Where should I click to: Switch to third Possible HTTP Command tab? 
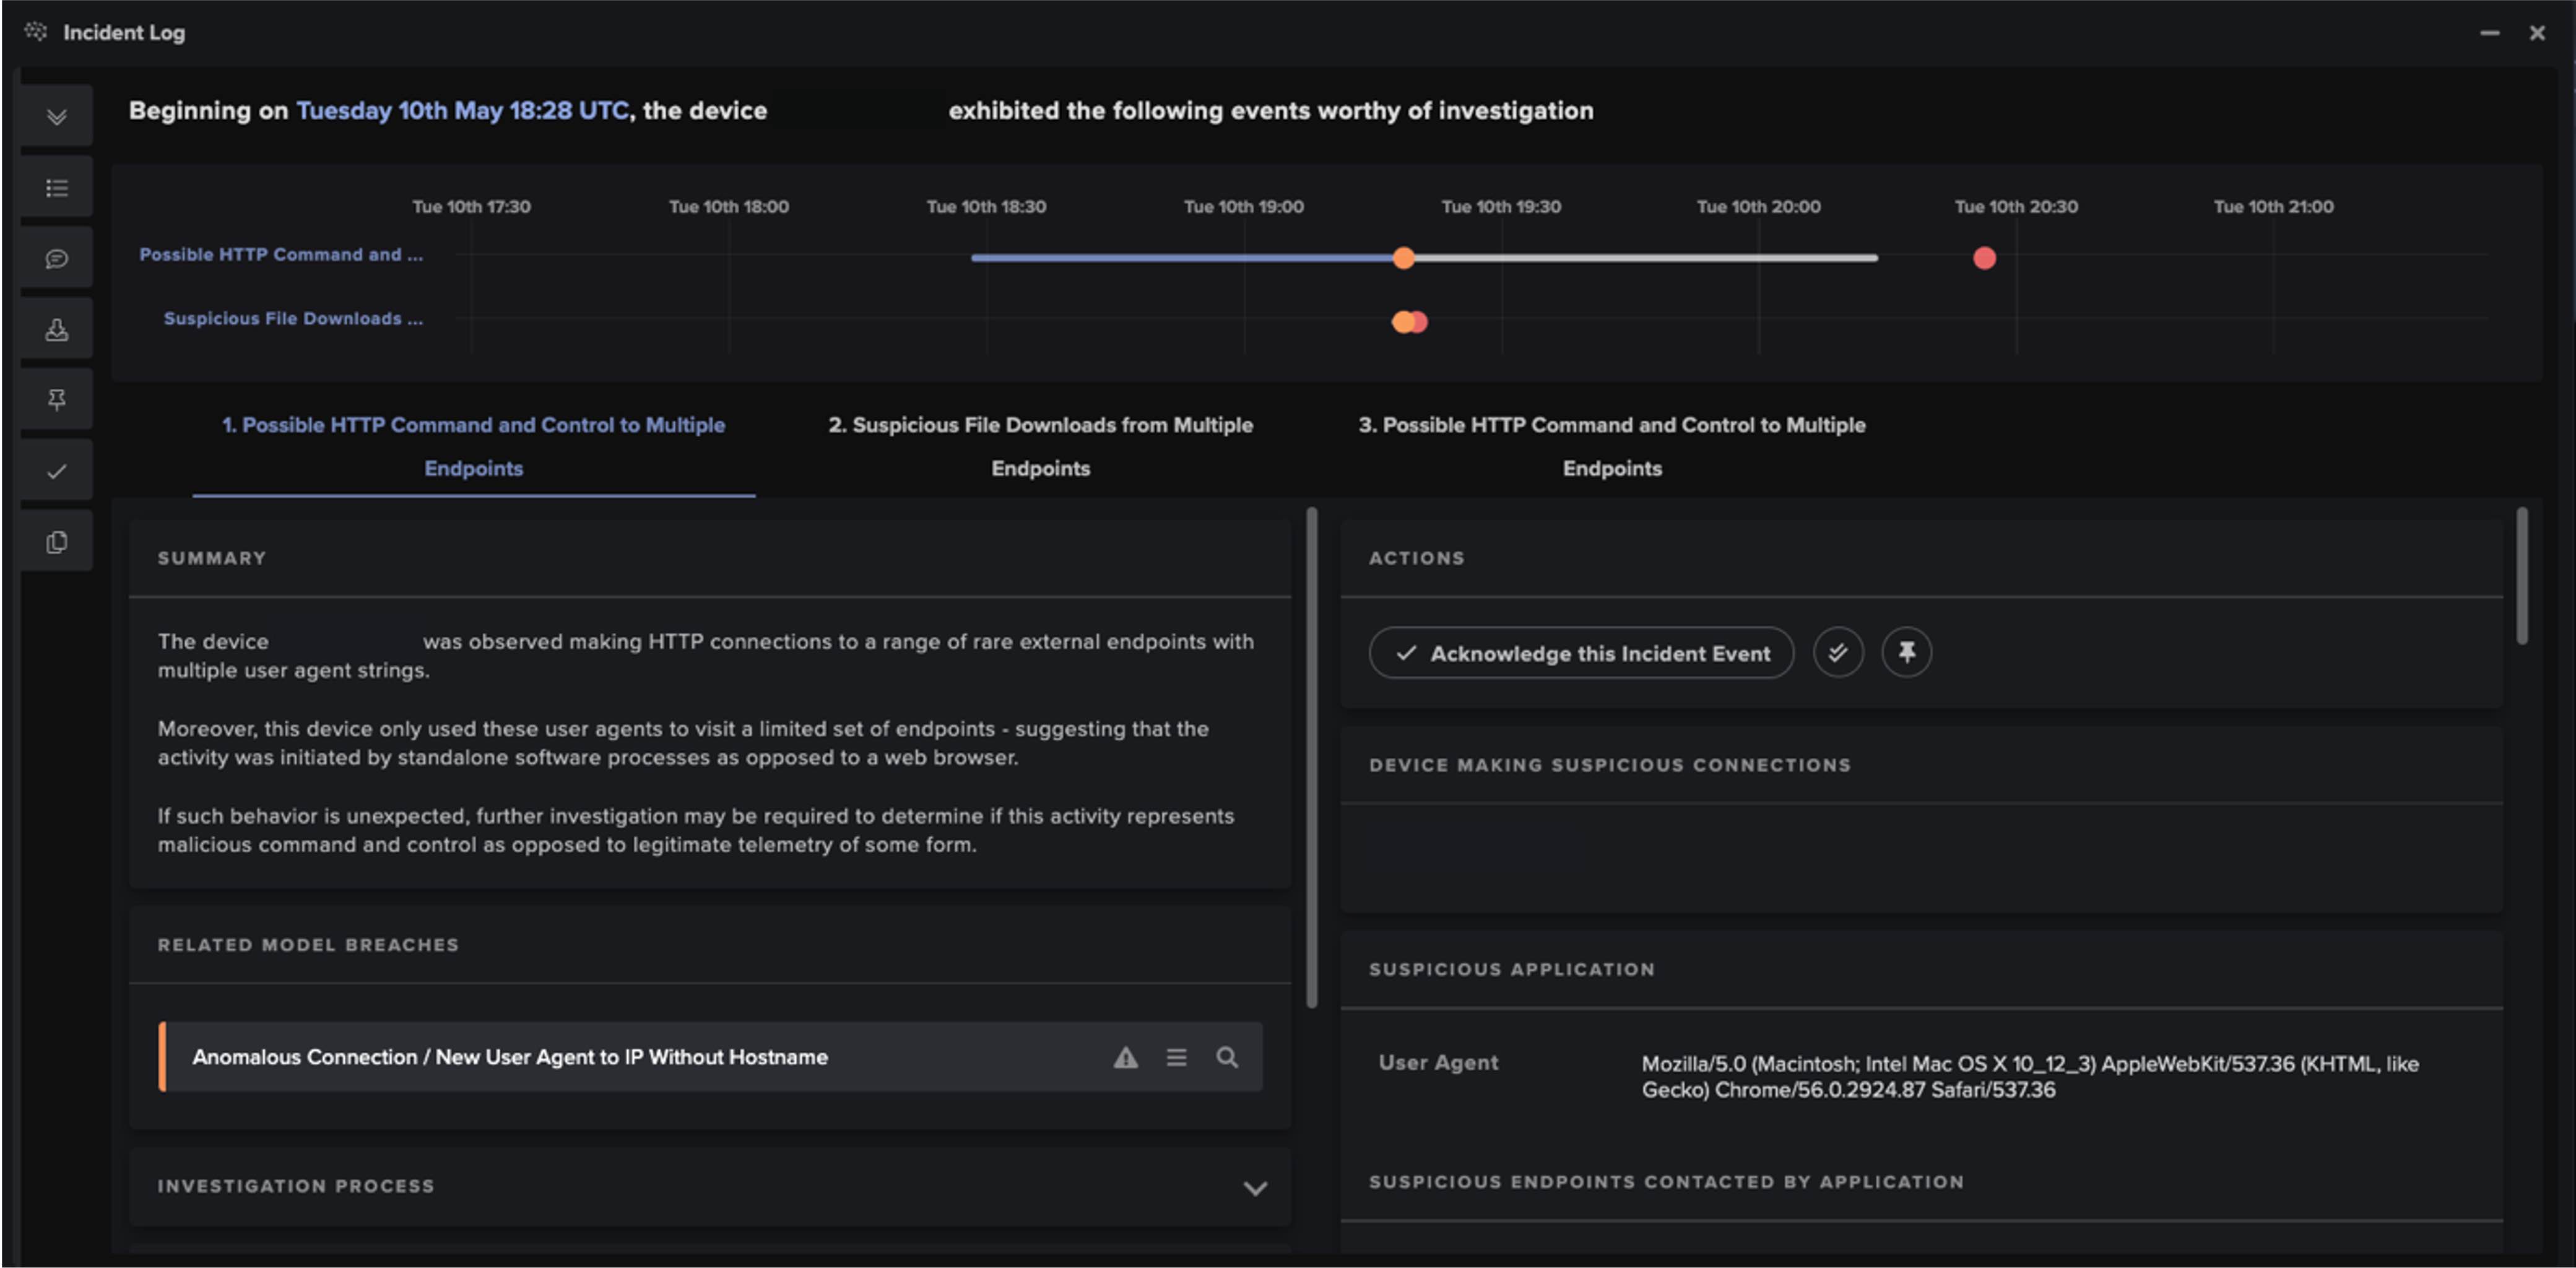1611,446
